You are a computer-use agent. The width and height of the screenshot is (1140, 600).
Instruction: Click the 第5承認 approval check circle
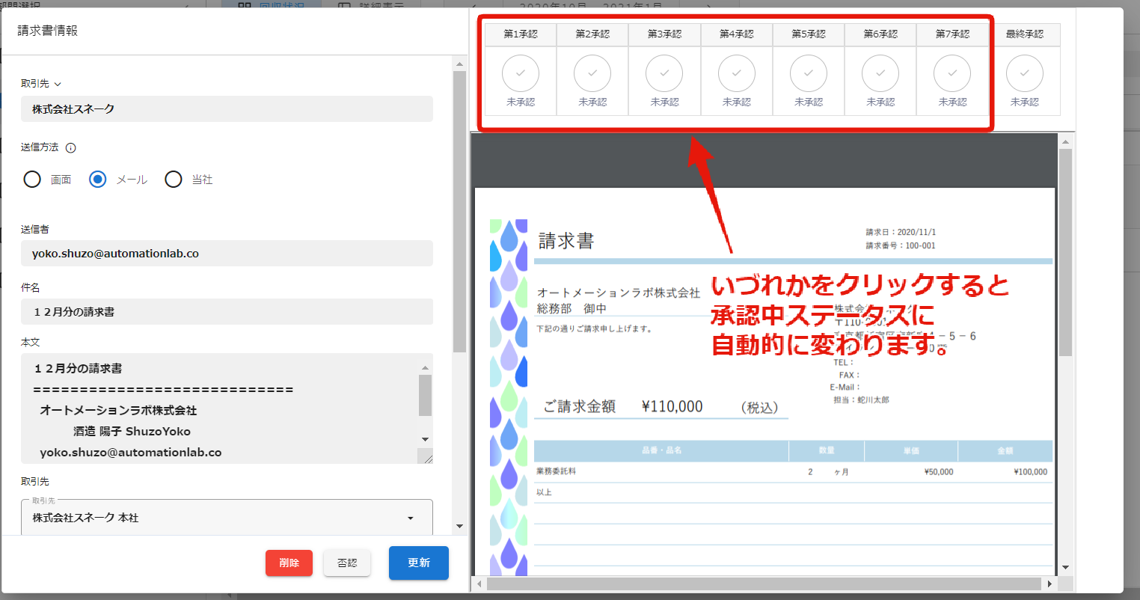click(x=809, y=73)
